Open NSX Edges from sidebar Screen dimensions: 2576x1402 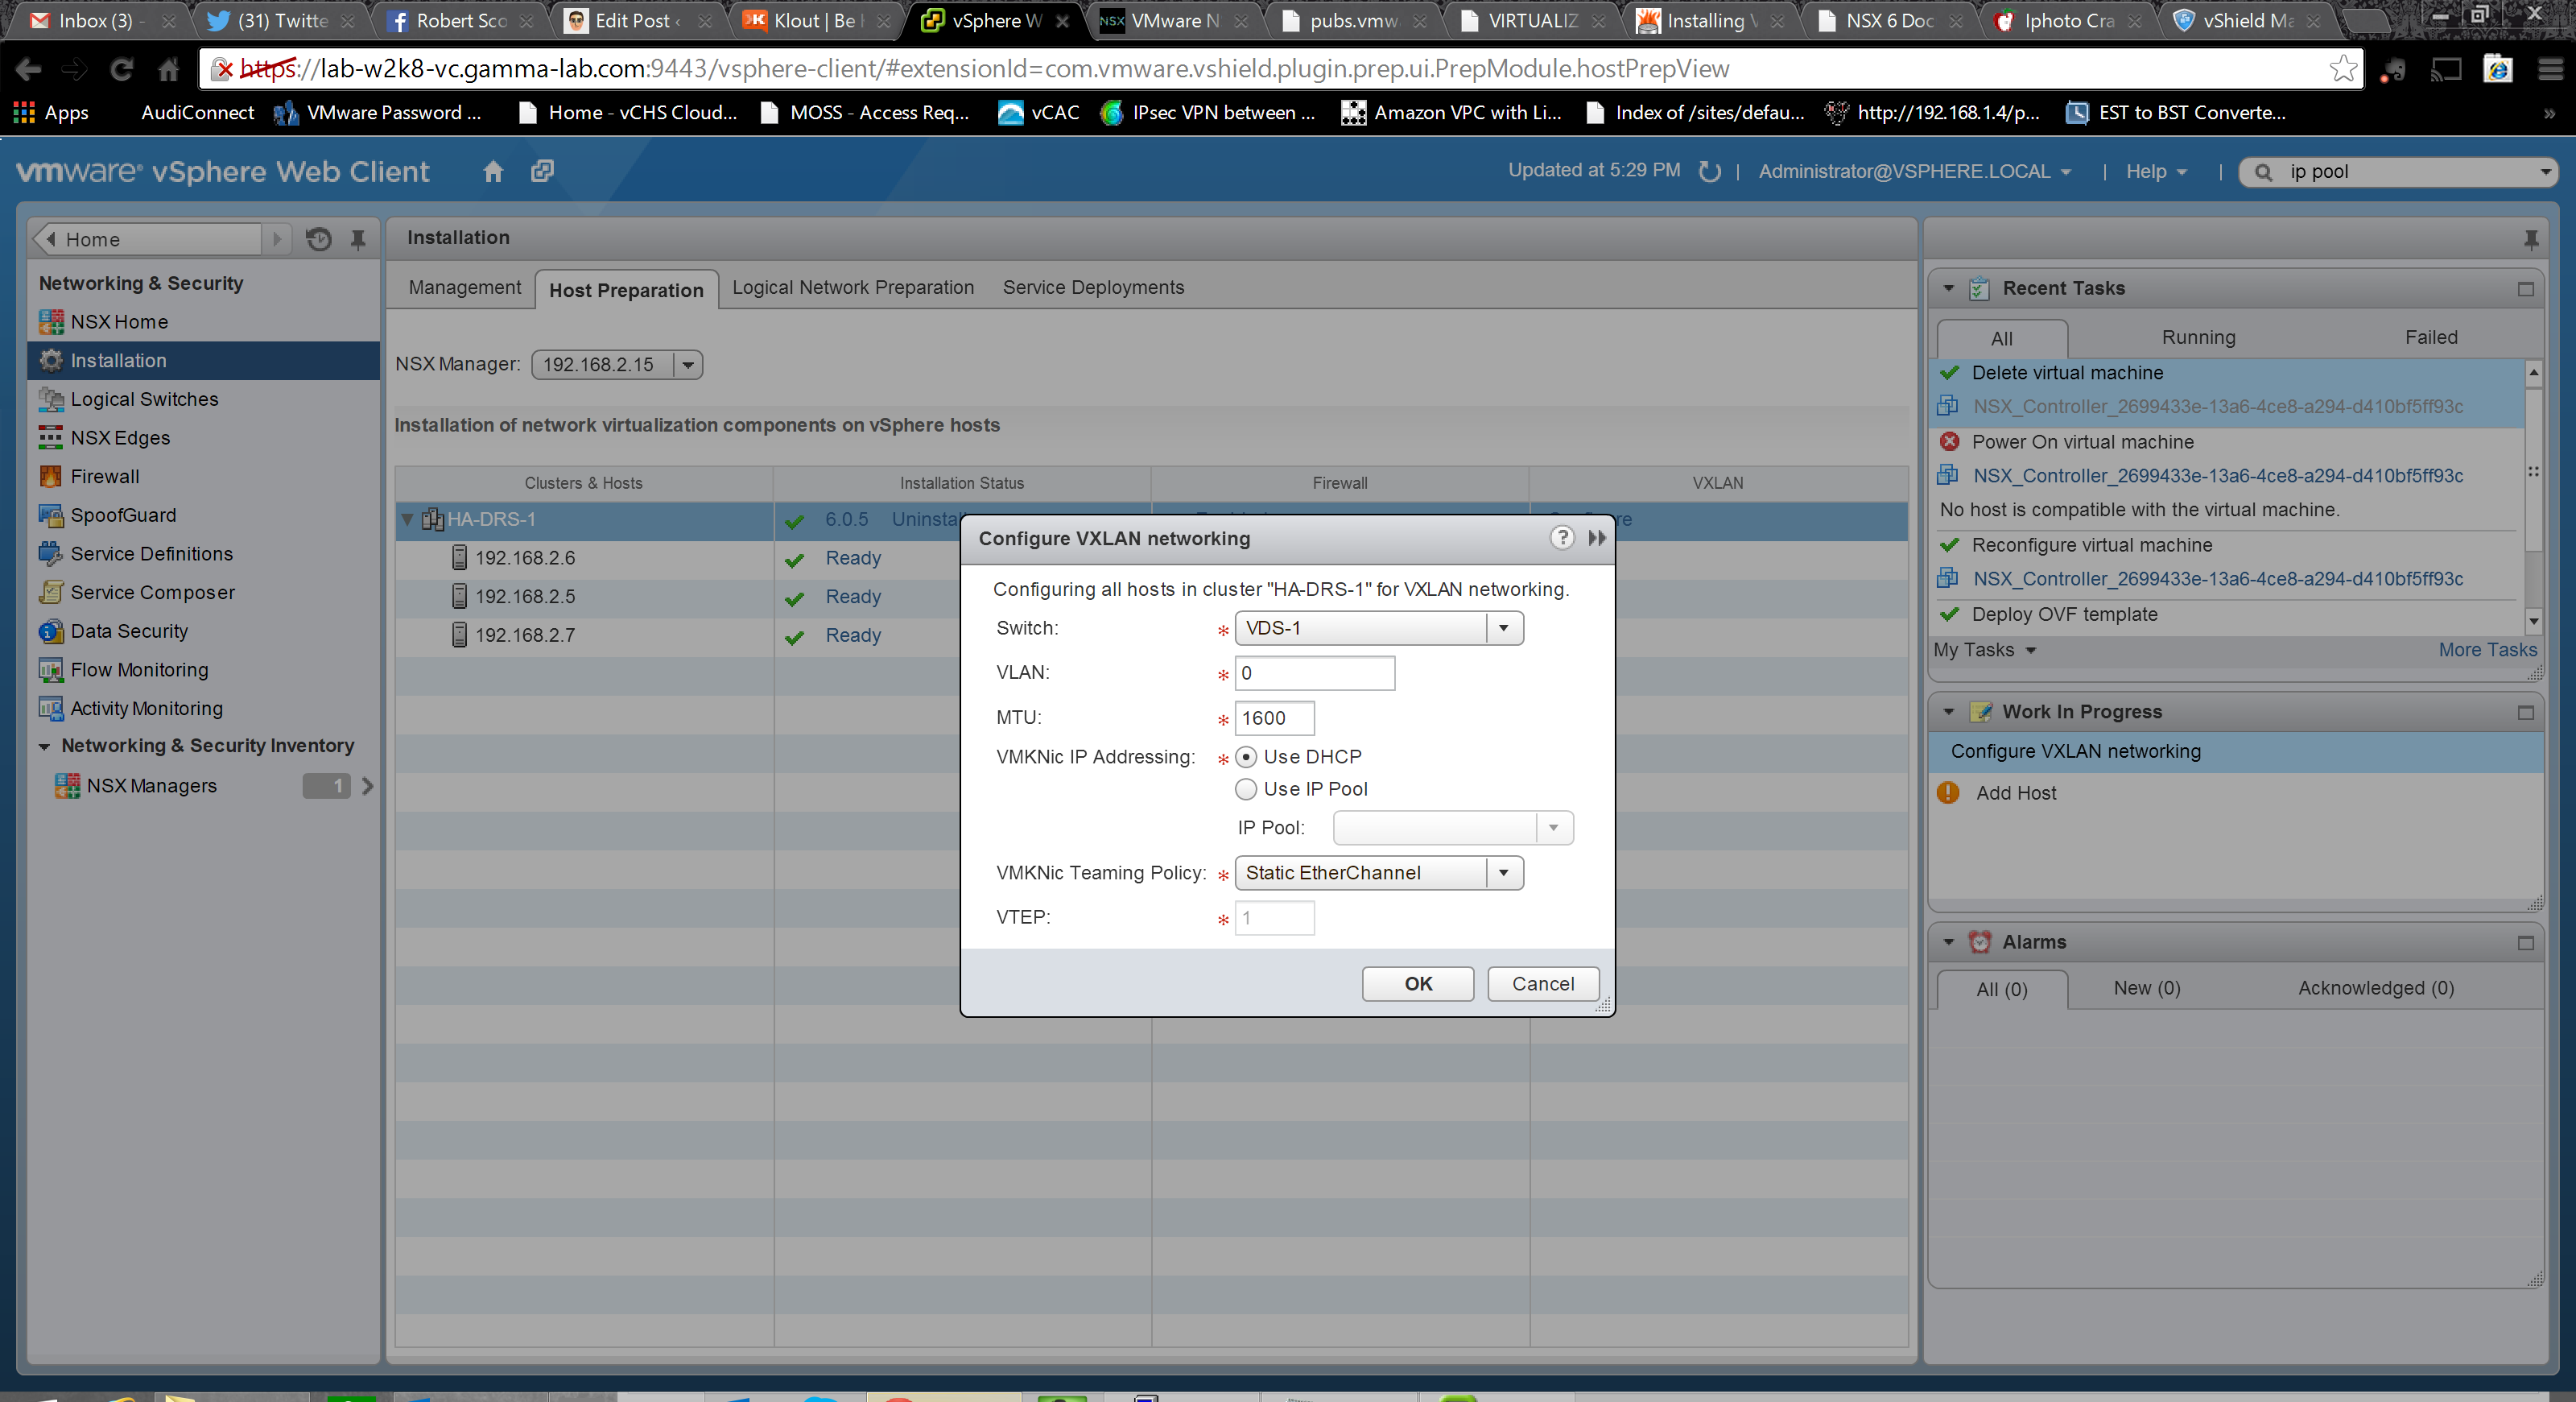pos(120,437)
